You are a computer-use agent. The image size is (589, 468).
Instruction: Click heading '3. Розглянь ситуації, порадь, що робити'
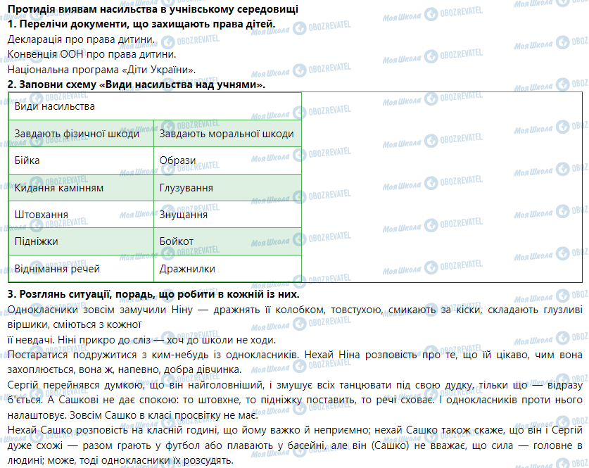coord(153,294)
